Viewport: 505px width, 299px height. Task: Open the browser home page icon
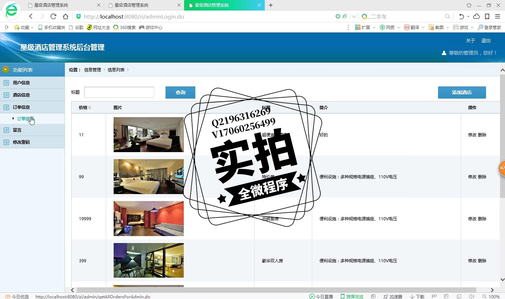pos(66,16)
